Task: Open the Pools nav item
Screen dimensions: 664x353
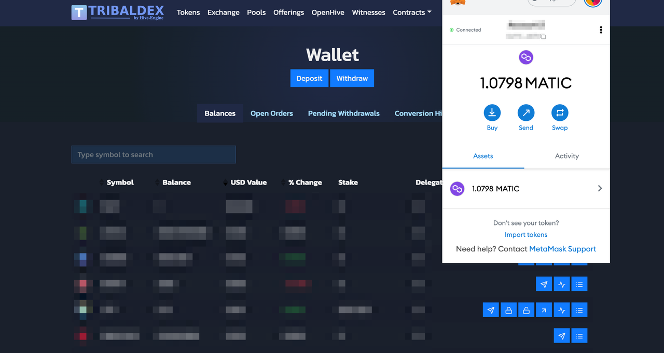Action: [x=256, y=12]
